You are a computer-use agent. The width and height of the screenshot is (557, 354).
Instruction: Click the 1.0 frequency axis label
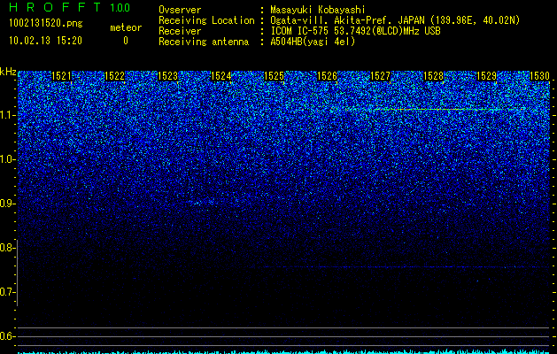point(7,159)
